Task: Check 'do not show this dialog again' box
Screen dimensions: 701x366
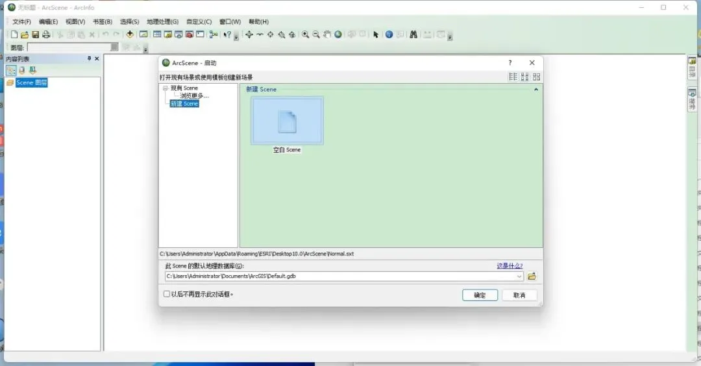Action: click(x=167, y=294)
